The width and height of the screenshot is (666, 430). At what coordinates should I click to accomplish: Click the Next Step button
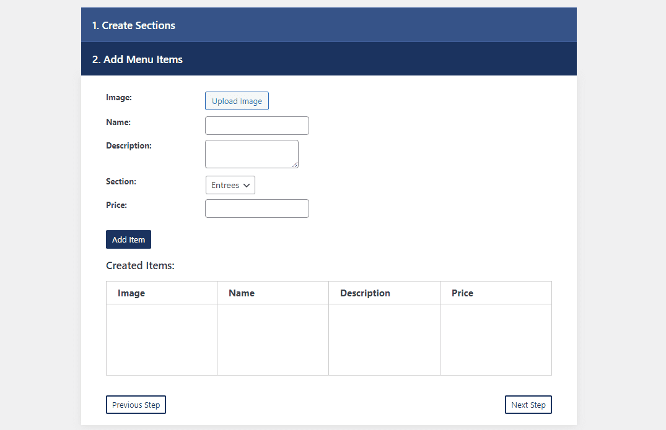click(x=528, y=405)
